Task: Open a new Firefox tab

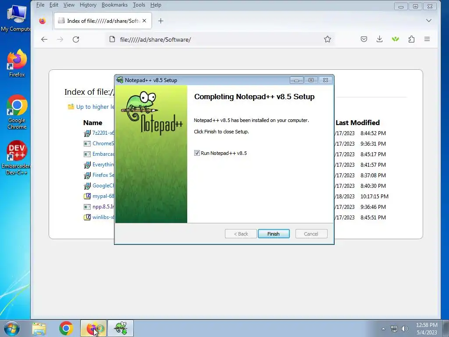Action: point(160,21)
